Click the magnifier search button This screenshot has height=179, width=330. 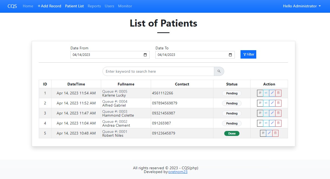click(x=219, y=71)
